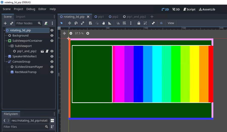Open the list selectable nodes tool
Screen dimensions: 227x132
91,23
